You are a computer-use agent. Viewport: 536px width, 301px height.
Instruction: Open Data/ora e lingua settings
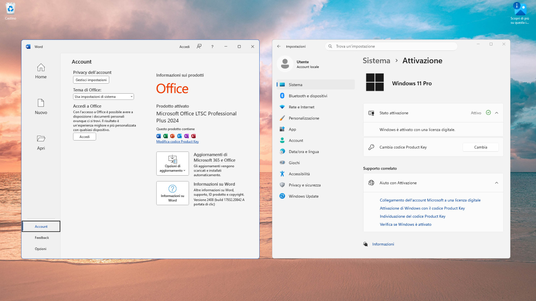click(316, 152)
